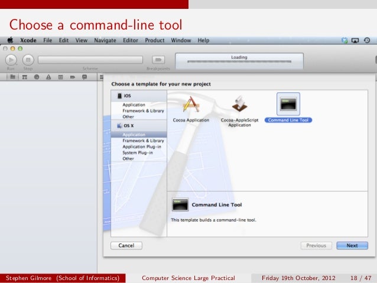Choose the Cocoa-AppleScript Application template icon
Image resolution: width=377 pixels, height=283 pixels.
(x=239, y=104)
